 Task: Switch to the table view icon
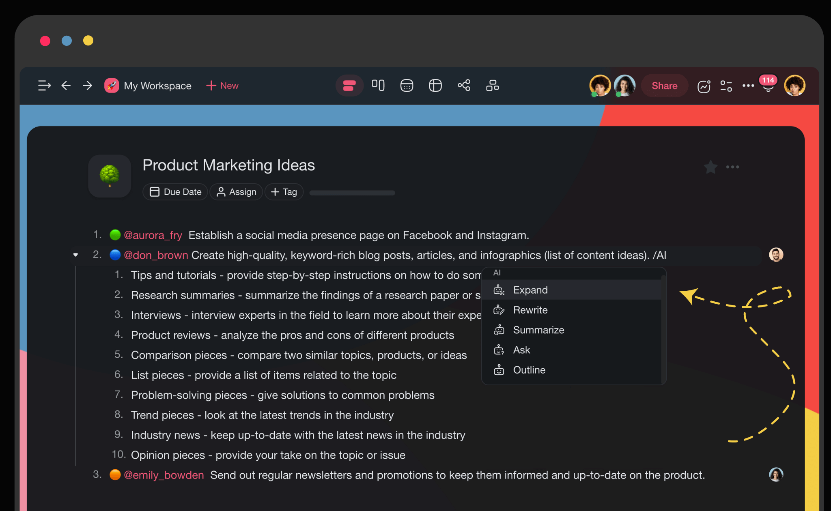pyautogui.click(x=435, y=86)
